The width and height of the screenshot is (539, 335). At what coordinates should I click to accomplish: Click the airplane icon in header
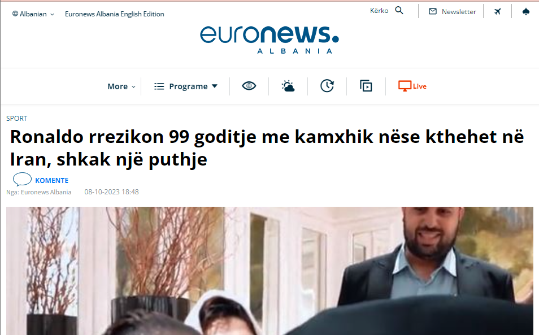point(497,12)
